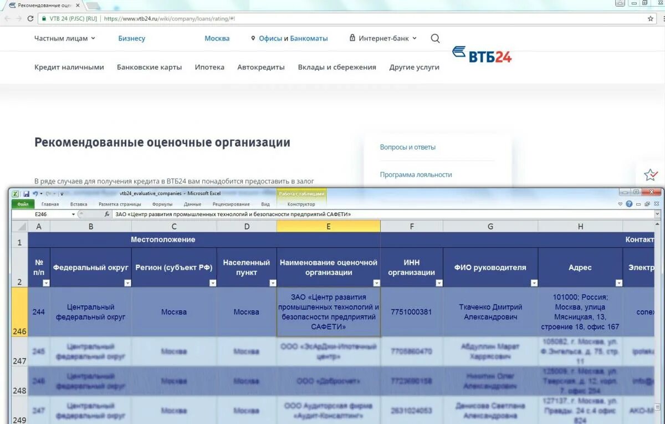Click the Select All corner in Excel
This screenshot has width=665, height=424.
[19, 226]
